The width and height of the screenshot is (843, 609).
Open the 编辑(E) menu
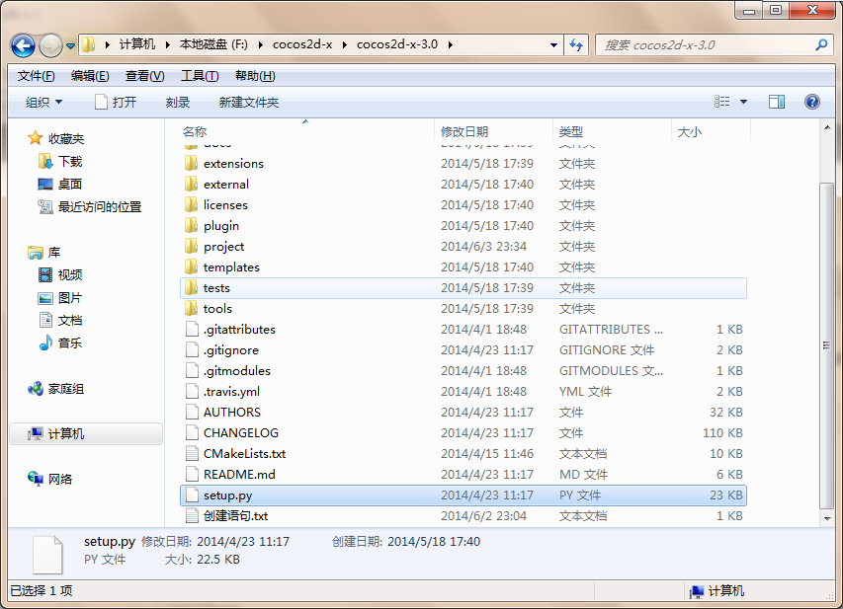tap(90, 76)
